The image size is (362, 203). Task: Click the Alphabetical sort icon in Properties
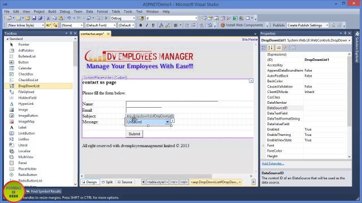coord(270,47)
